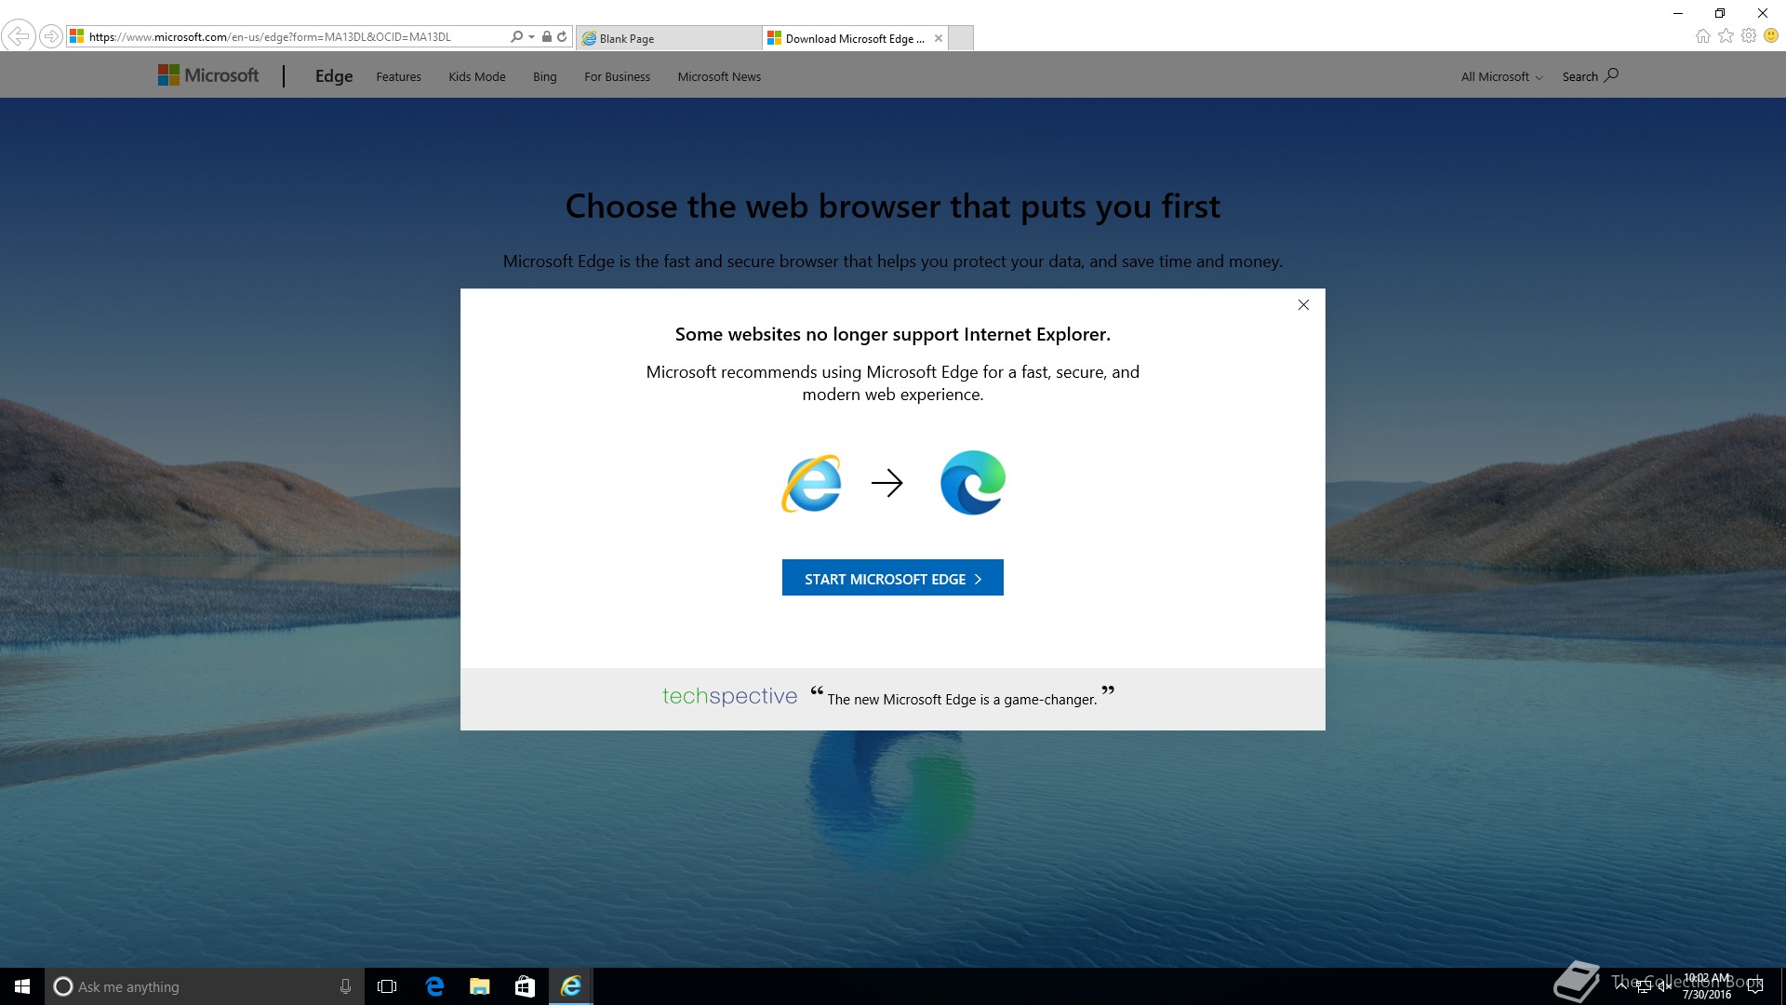Launch Microsoft Edge from the taskbar
Viewport: 1786px width, 1005px height.
coord(434,986)
